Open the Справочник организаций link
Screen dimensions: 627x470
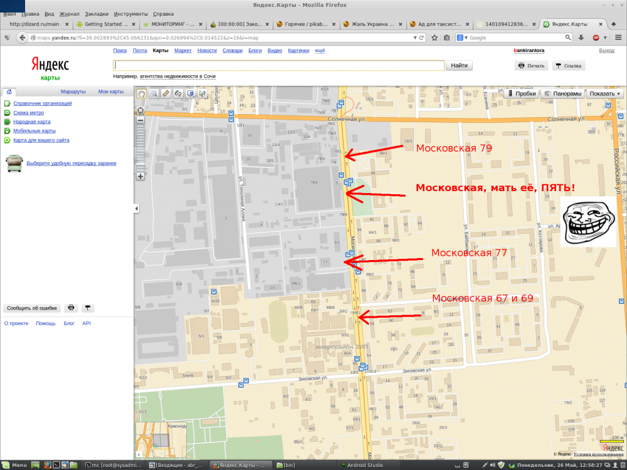point(42,103)
